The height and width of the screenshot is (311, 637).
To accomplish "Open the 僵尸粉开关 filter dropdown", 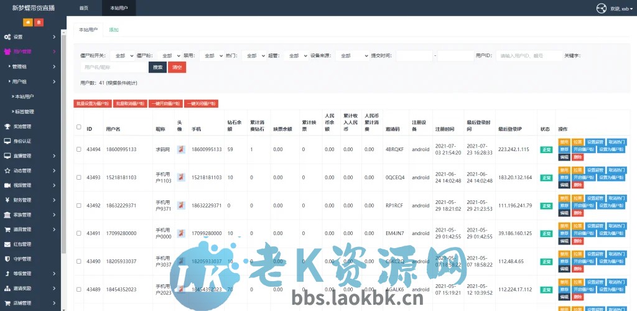I will [123, 55].
